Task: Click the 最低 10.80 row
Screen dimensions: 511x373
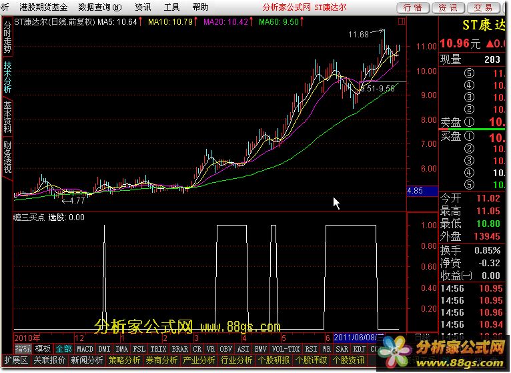Action: [470, 224]
